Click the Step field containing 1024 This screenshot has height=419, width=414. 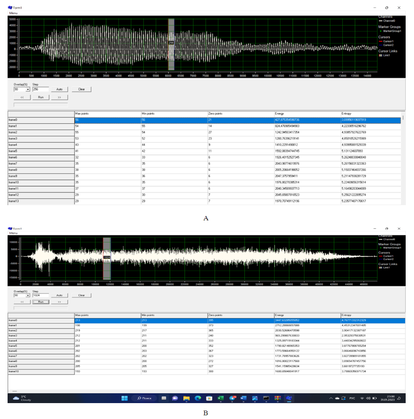(x=41, y=295)
